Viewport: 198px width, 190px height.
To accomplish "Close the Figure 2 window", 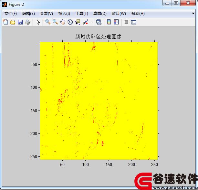I will [188, 3].
